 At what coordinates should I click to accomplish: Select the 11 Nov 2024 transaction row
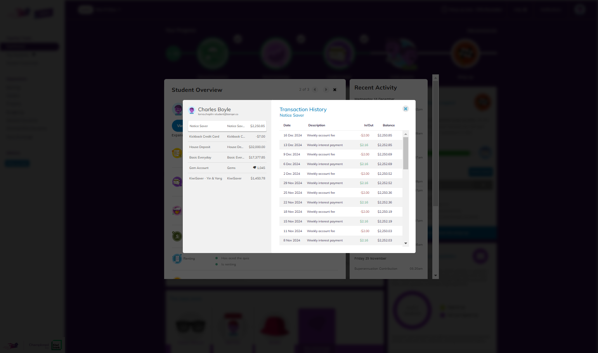click(x=341, y=231)
